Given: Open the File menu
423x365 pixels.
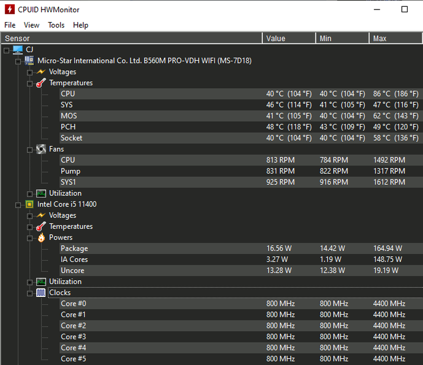Looking at the screenshot, I should coord(10,25).
